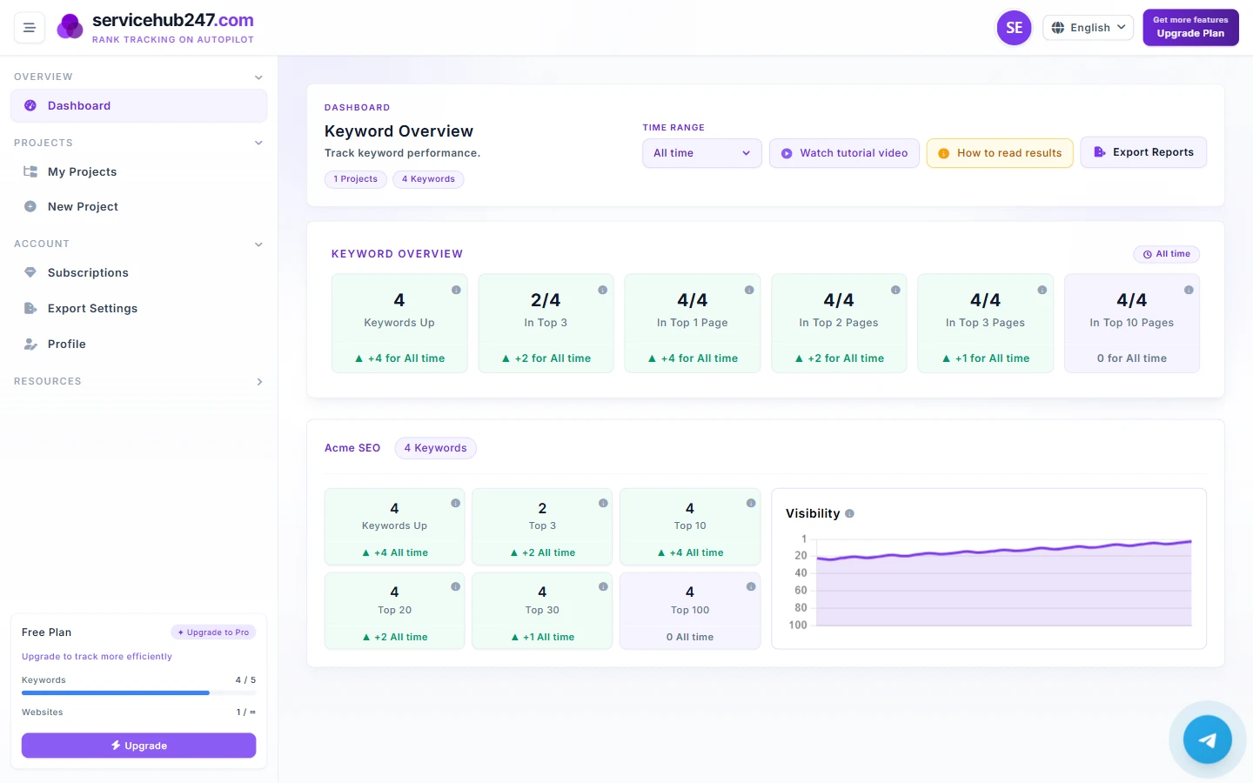The height and width of the screenshot is (783, 1253).
Task: Click the Upgrade Plan button in header
Action: [1190, 27]
